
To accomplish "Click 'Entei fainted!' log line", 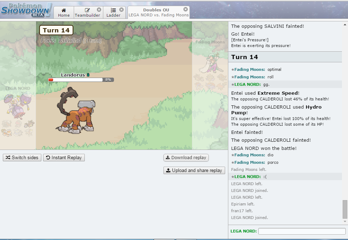I will click(x=247, y=132).
